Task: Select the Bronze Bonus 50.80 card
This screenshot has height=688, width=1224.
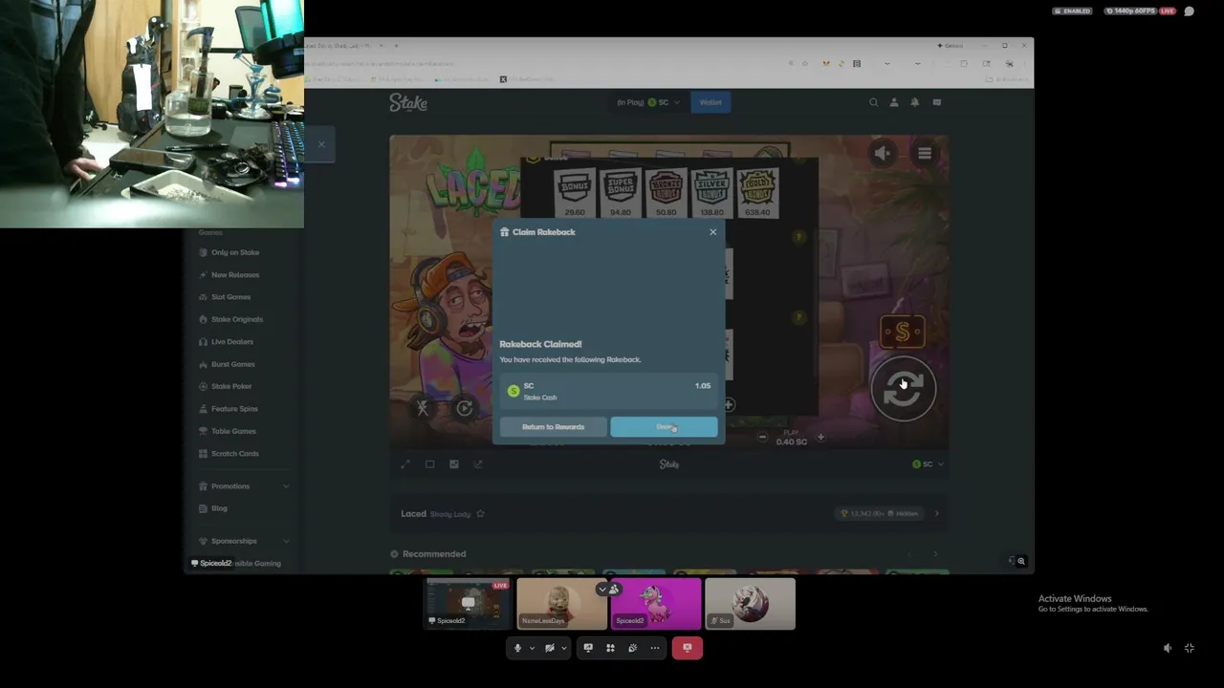Action: [667, 193]
